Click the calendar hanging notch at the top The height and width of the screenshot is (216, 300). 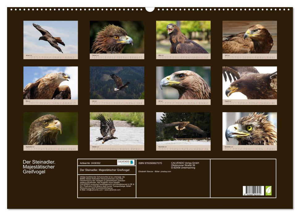(x=150, y=9)
